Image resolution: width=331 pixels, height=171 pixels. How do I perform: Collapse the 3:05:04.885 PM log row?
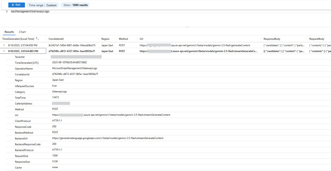[x=4, y=51]
